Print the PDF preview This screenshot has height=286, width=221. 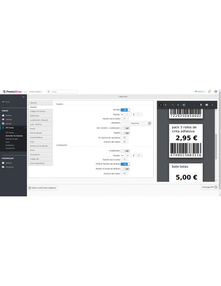[x=207, y=105]
